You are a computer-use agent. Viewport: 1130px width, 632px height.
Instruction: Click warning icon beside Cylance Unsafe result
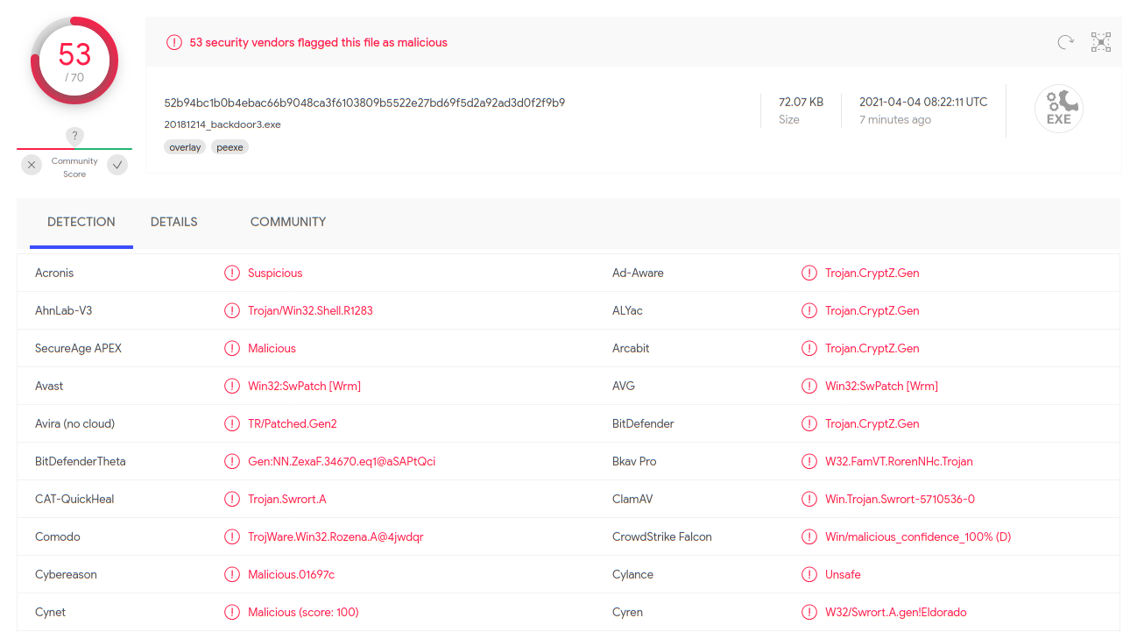[x=809, y=574]
